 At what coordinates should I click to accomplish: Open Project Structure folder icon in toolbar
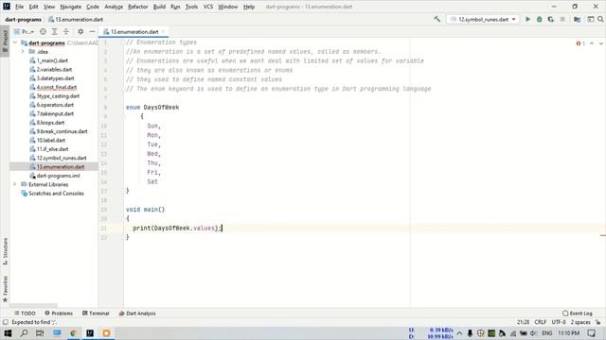(x=577, y=19)
